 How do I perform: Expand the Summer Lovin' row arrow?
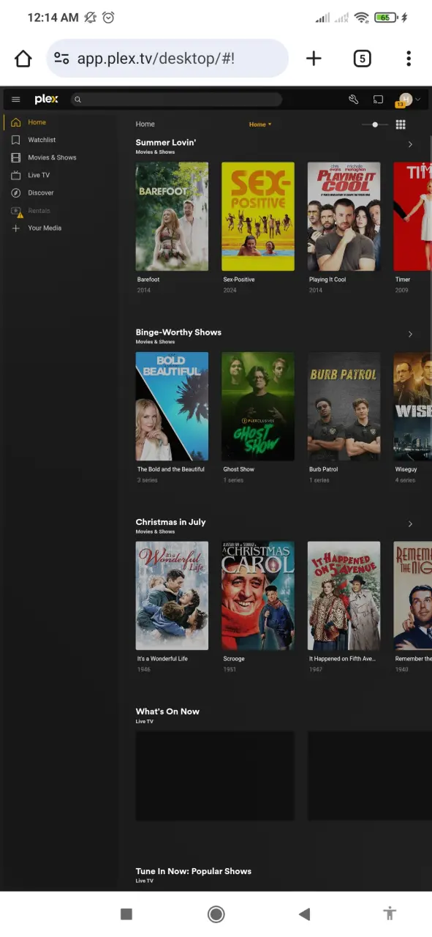[410, 145]
